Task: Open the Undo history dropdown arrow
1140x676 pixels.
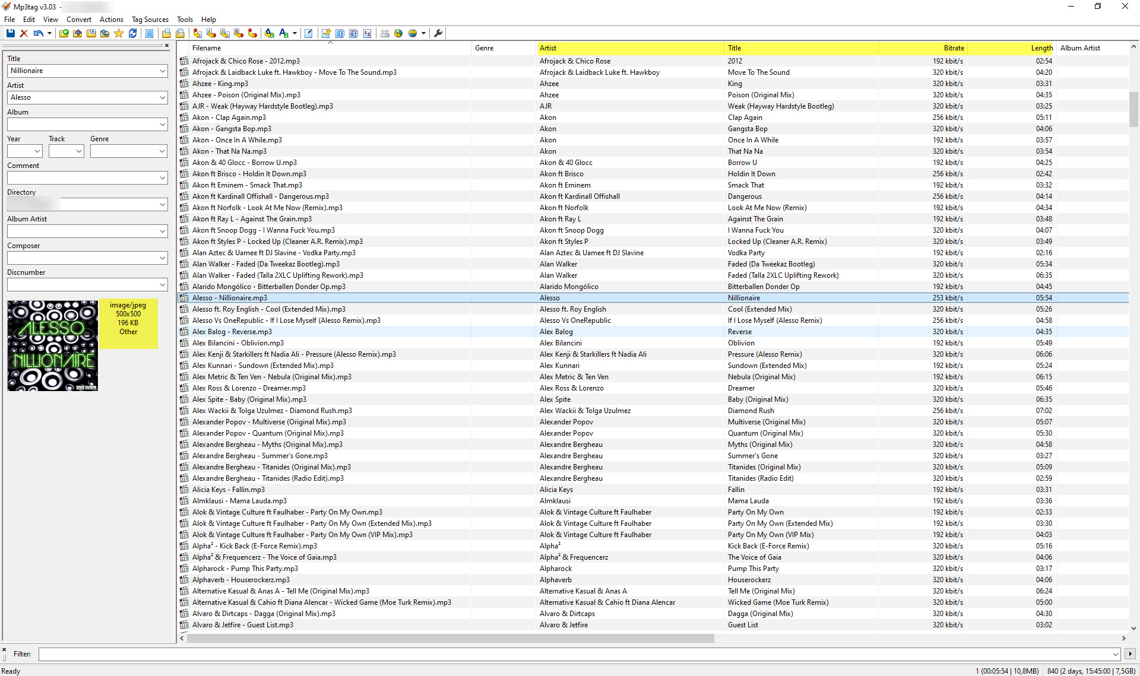Action: [49, 34]
